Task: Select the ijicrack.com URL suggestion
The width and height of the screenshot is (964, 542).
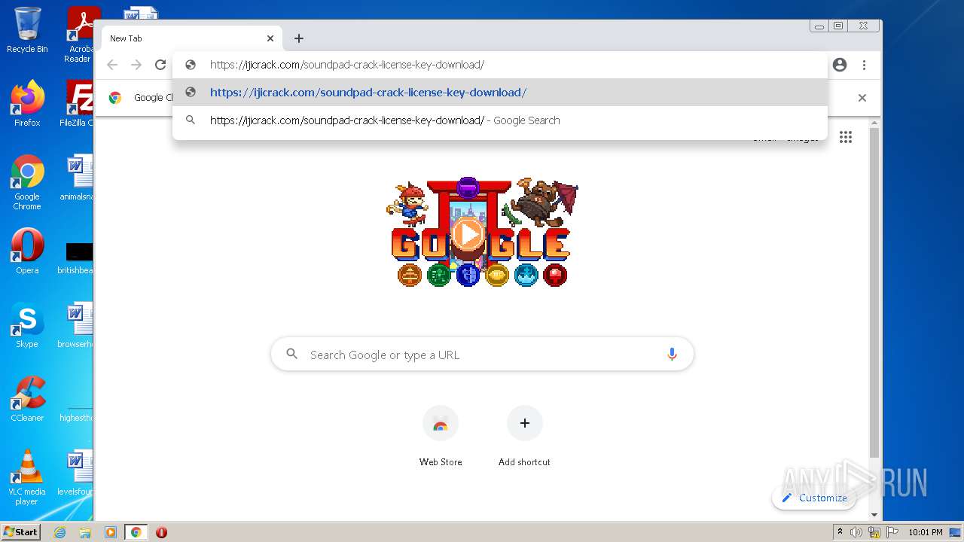Action: click(500, 93)
